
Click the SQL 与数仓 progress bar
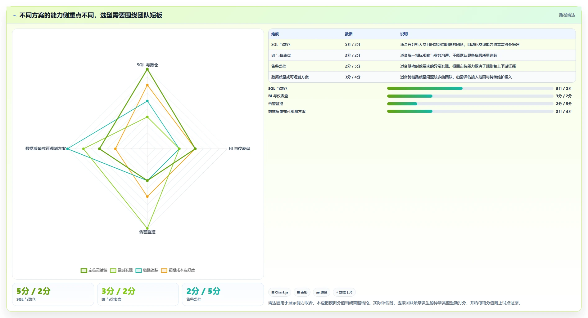click(470, 88)
